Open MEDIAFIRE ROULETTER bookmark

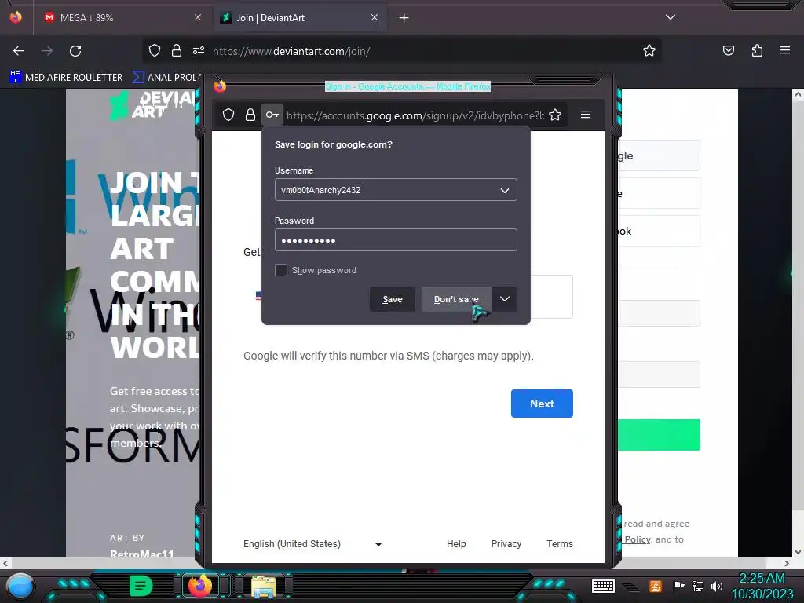tap(66, 78)
